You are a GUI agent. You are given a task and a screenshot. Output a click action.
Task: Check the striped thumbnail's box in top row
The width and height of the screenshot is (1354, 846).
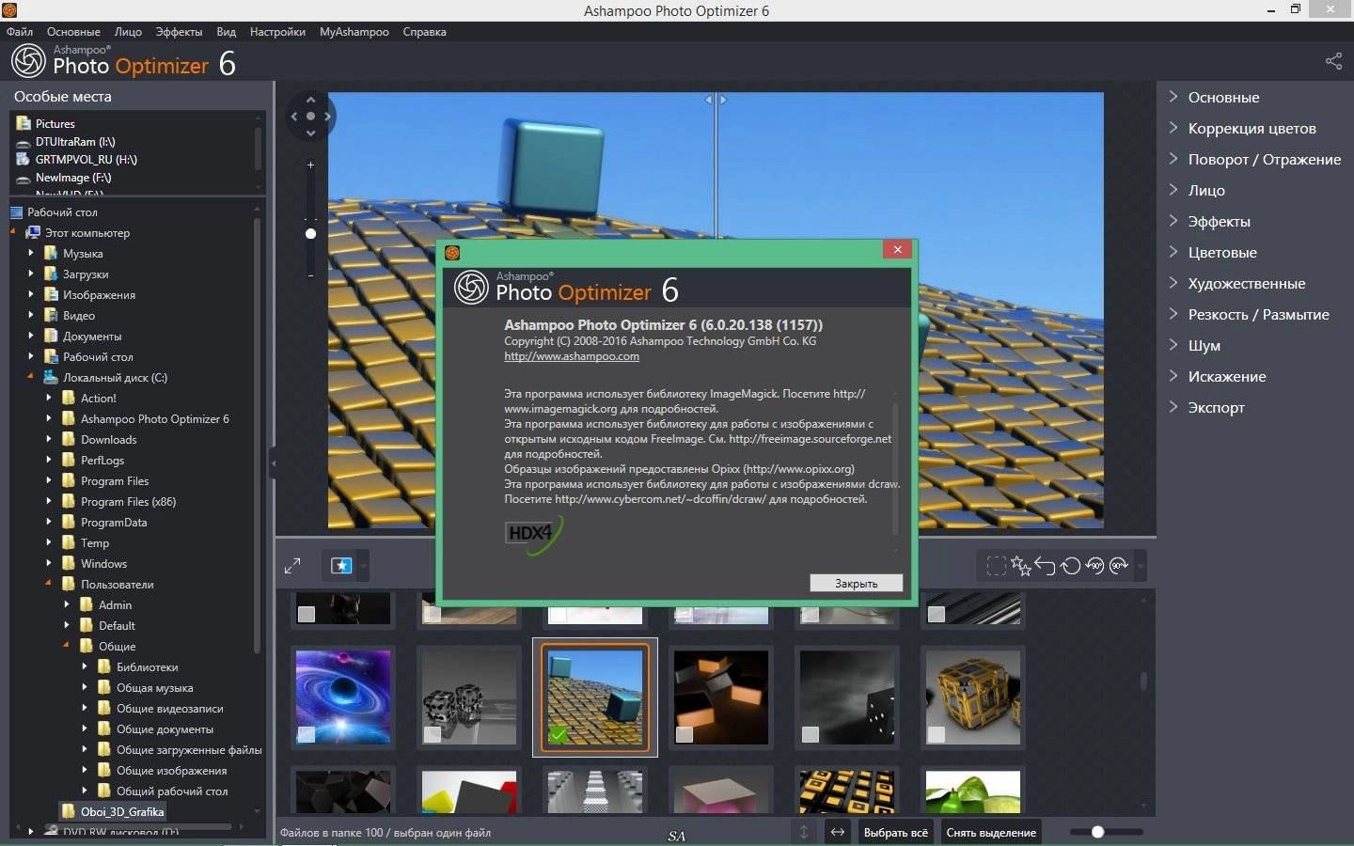[x=937, y=614]
